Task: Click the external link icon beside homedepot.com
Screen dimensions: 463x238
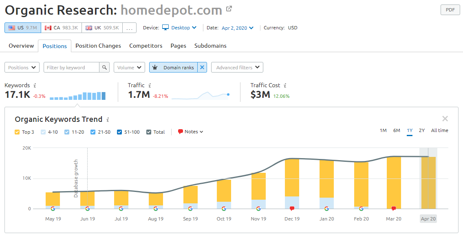Action: tap(229, 8)
